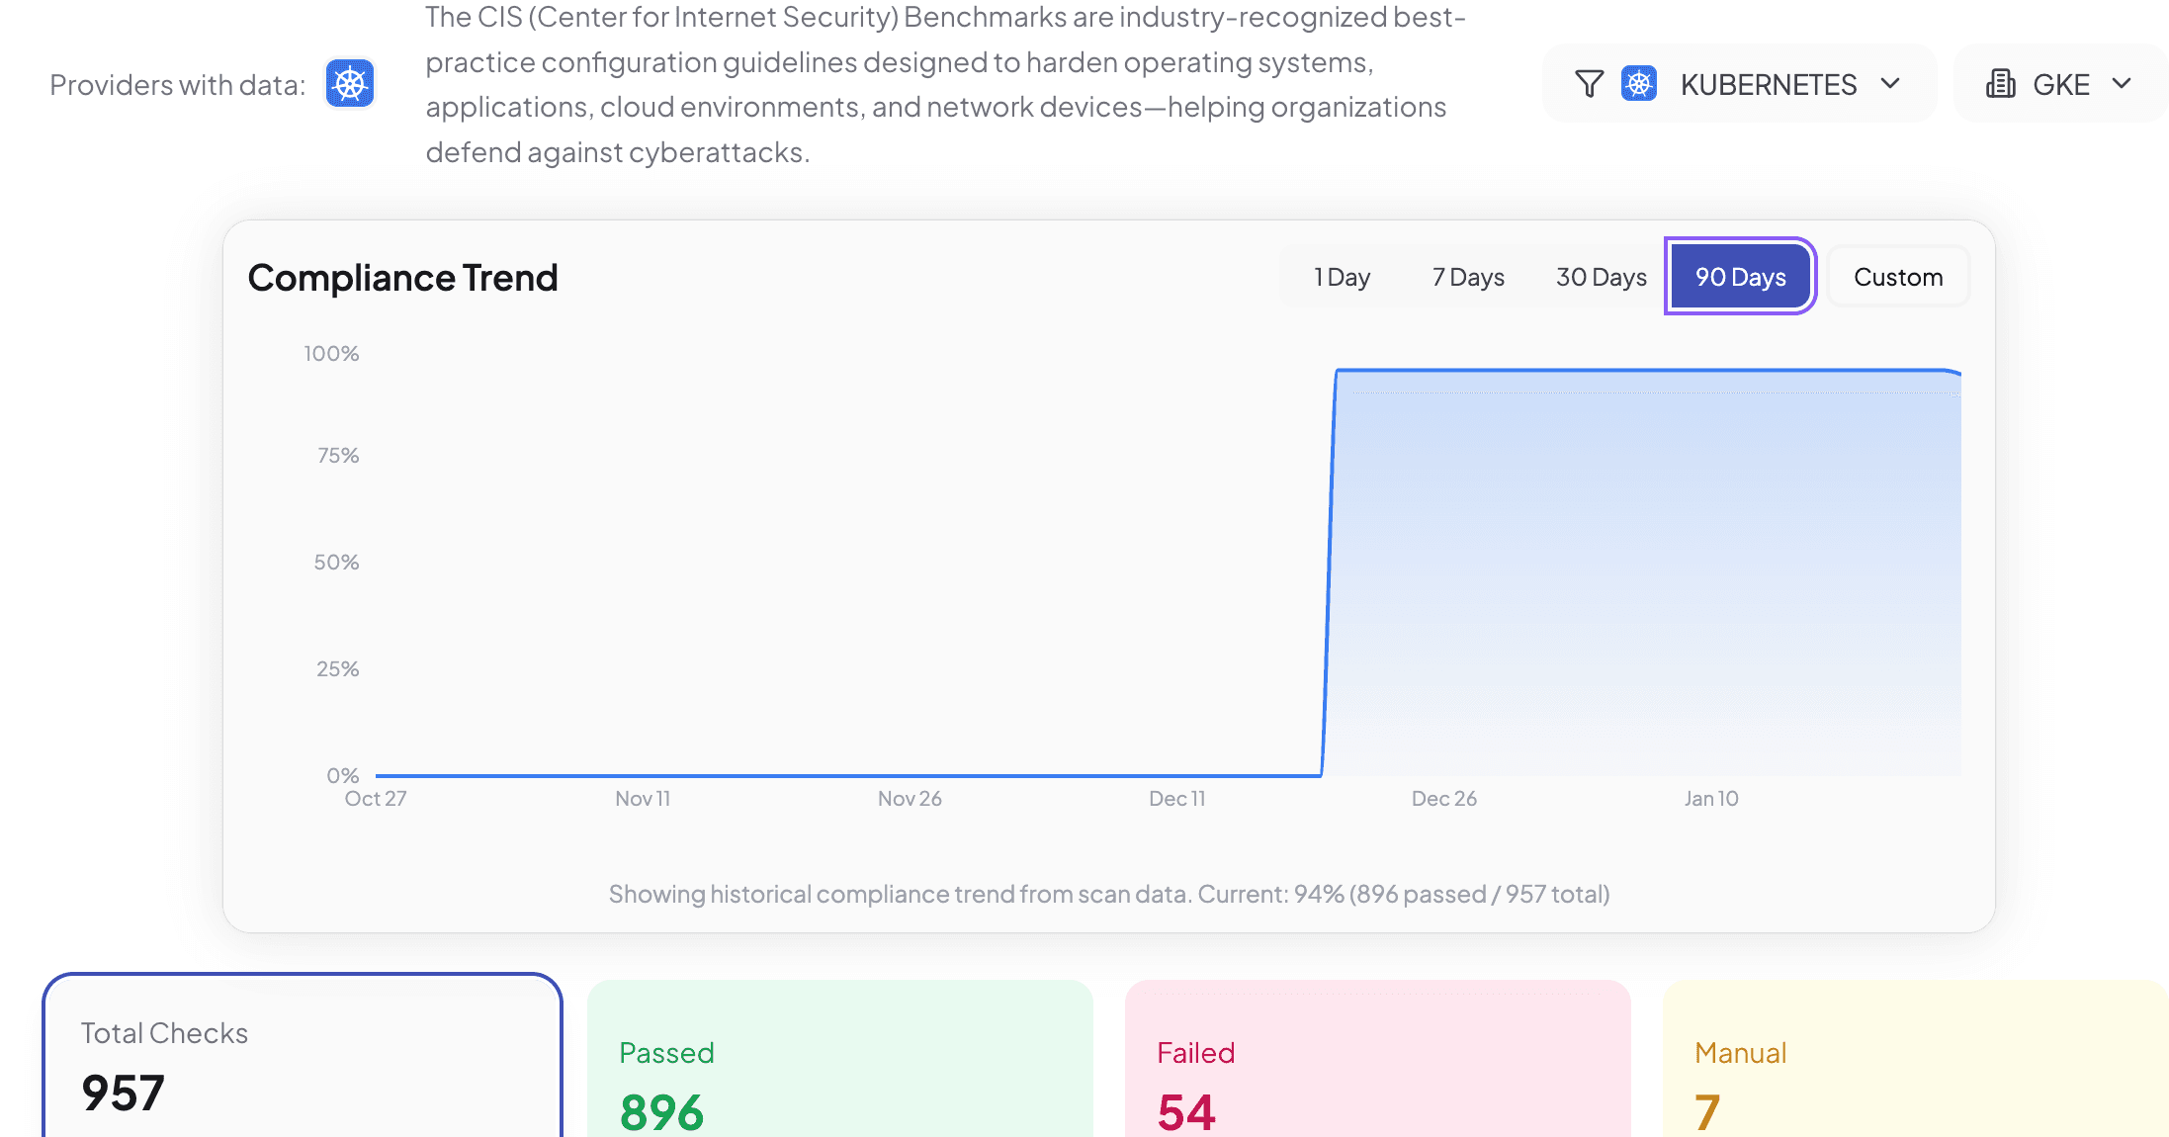Select the filter funnel icon

(1588, 83)
